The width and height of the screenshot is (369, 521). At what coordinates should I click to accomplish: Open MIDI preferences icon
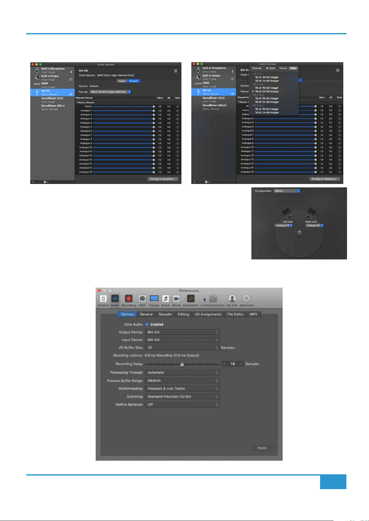point(142,299)
